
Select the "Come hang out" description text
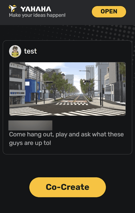[66, 139]
